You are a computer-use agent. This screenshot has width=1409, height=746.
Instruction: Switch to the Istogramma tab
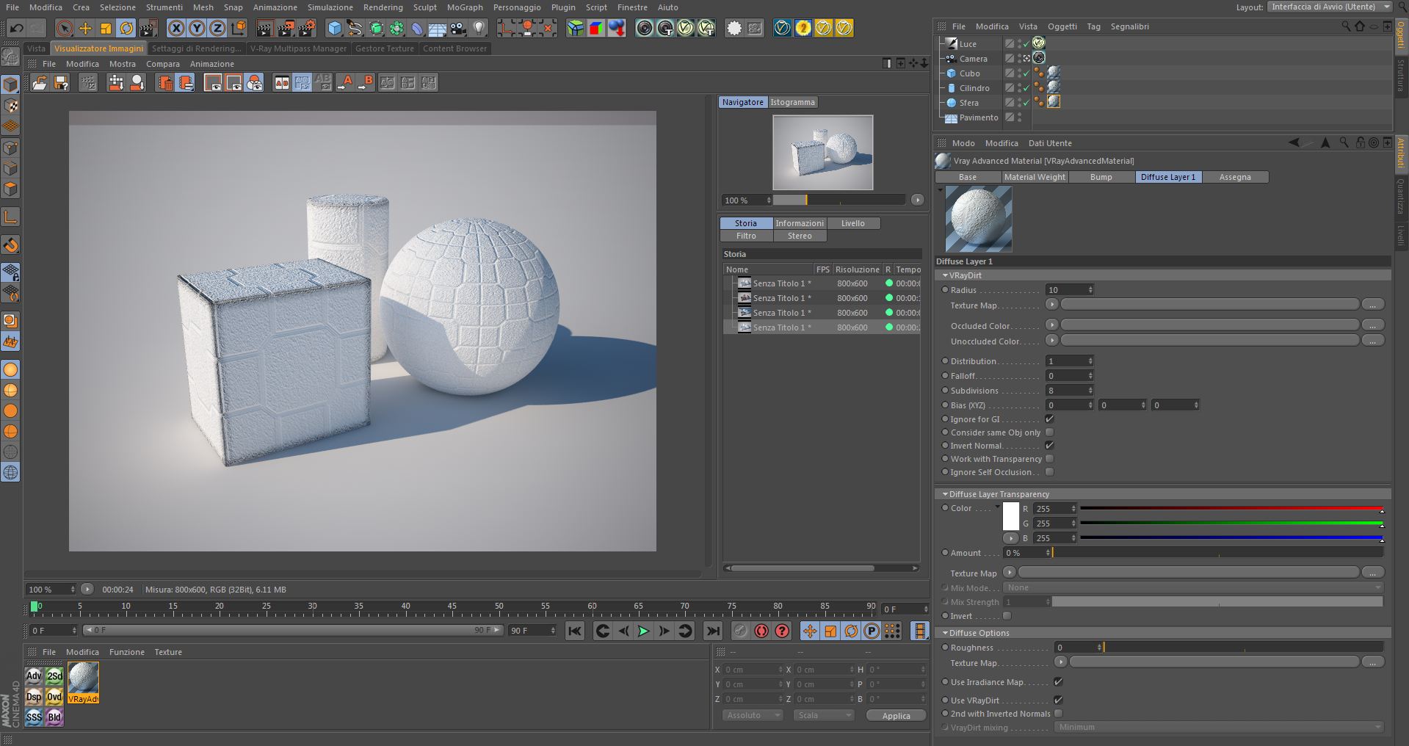(792, 102)
